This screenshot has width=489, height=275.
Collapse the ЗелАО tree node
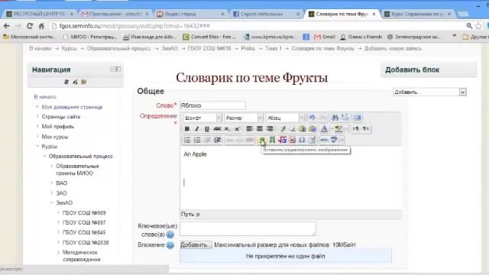51,202
